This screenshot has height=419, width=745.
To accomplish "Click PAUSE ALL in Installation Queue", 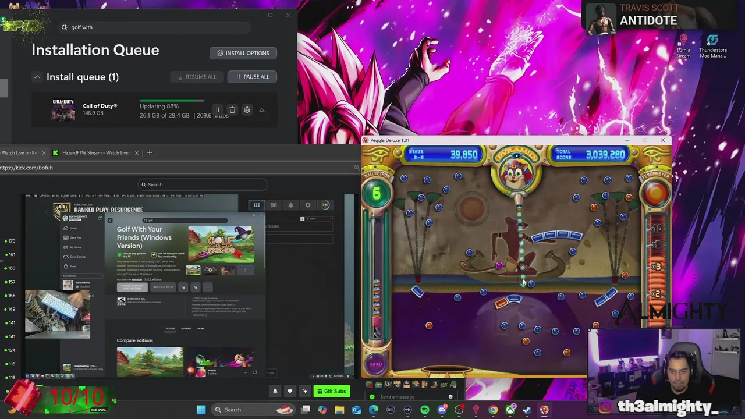I will (252, 77).
